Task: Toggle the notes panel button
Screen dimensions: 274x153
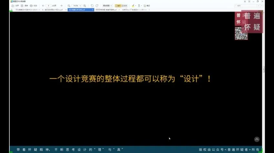Action: click(x=147, y=6)
